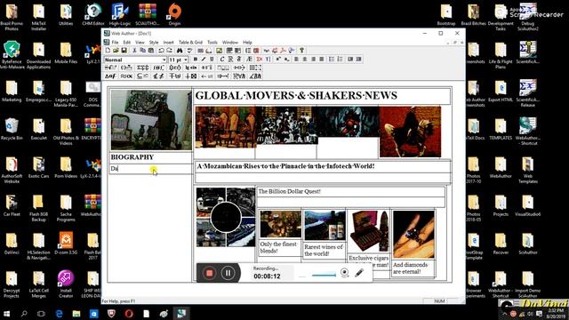This screenshot has width=569, height=320.
Task: Open the summation symbols palette
Action: coord(142,68)
